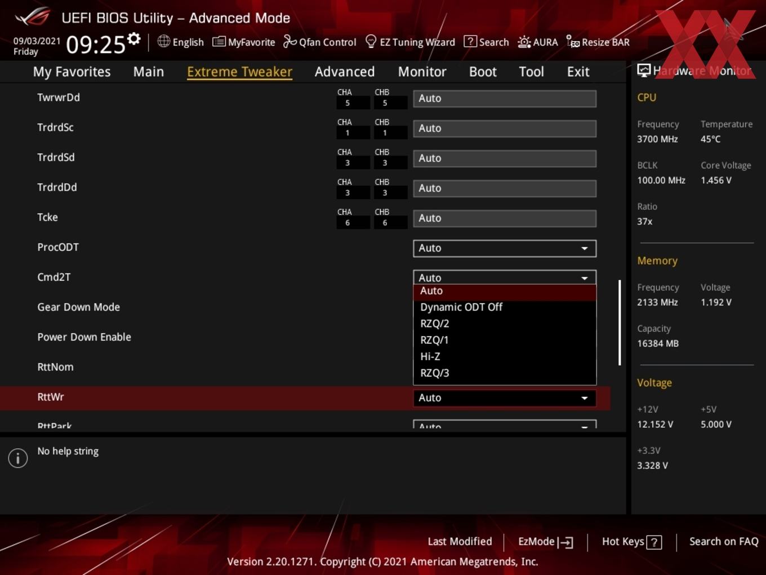Click the English language button

coord(181,42)
